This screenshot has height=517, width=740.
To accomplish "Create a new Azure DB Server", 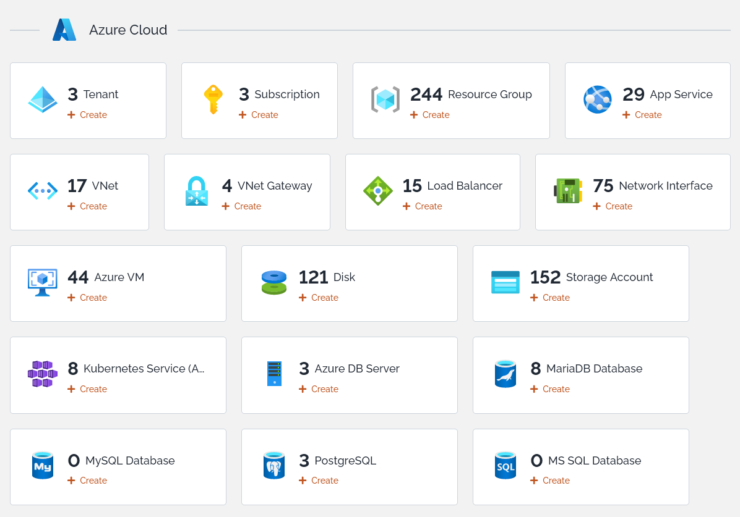I will pyautogui.click(x=319, y=389).
